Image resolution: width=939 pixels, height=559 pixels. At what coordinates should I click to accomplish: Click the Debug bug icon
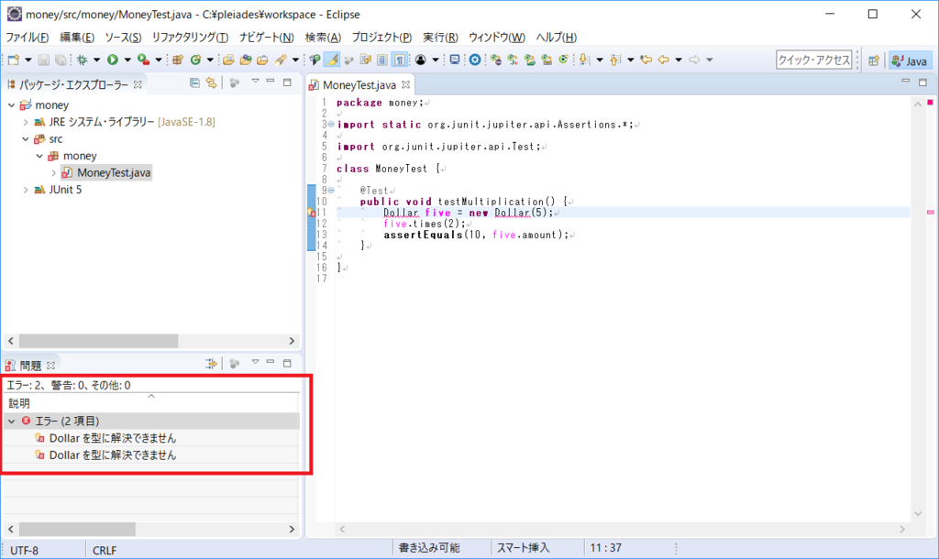coord(82,60)
